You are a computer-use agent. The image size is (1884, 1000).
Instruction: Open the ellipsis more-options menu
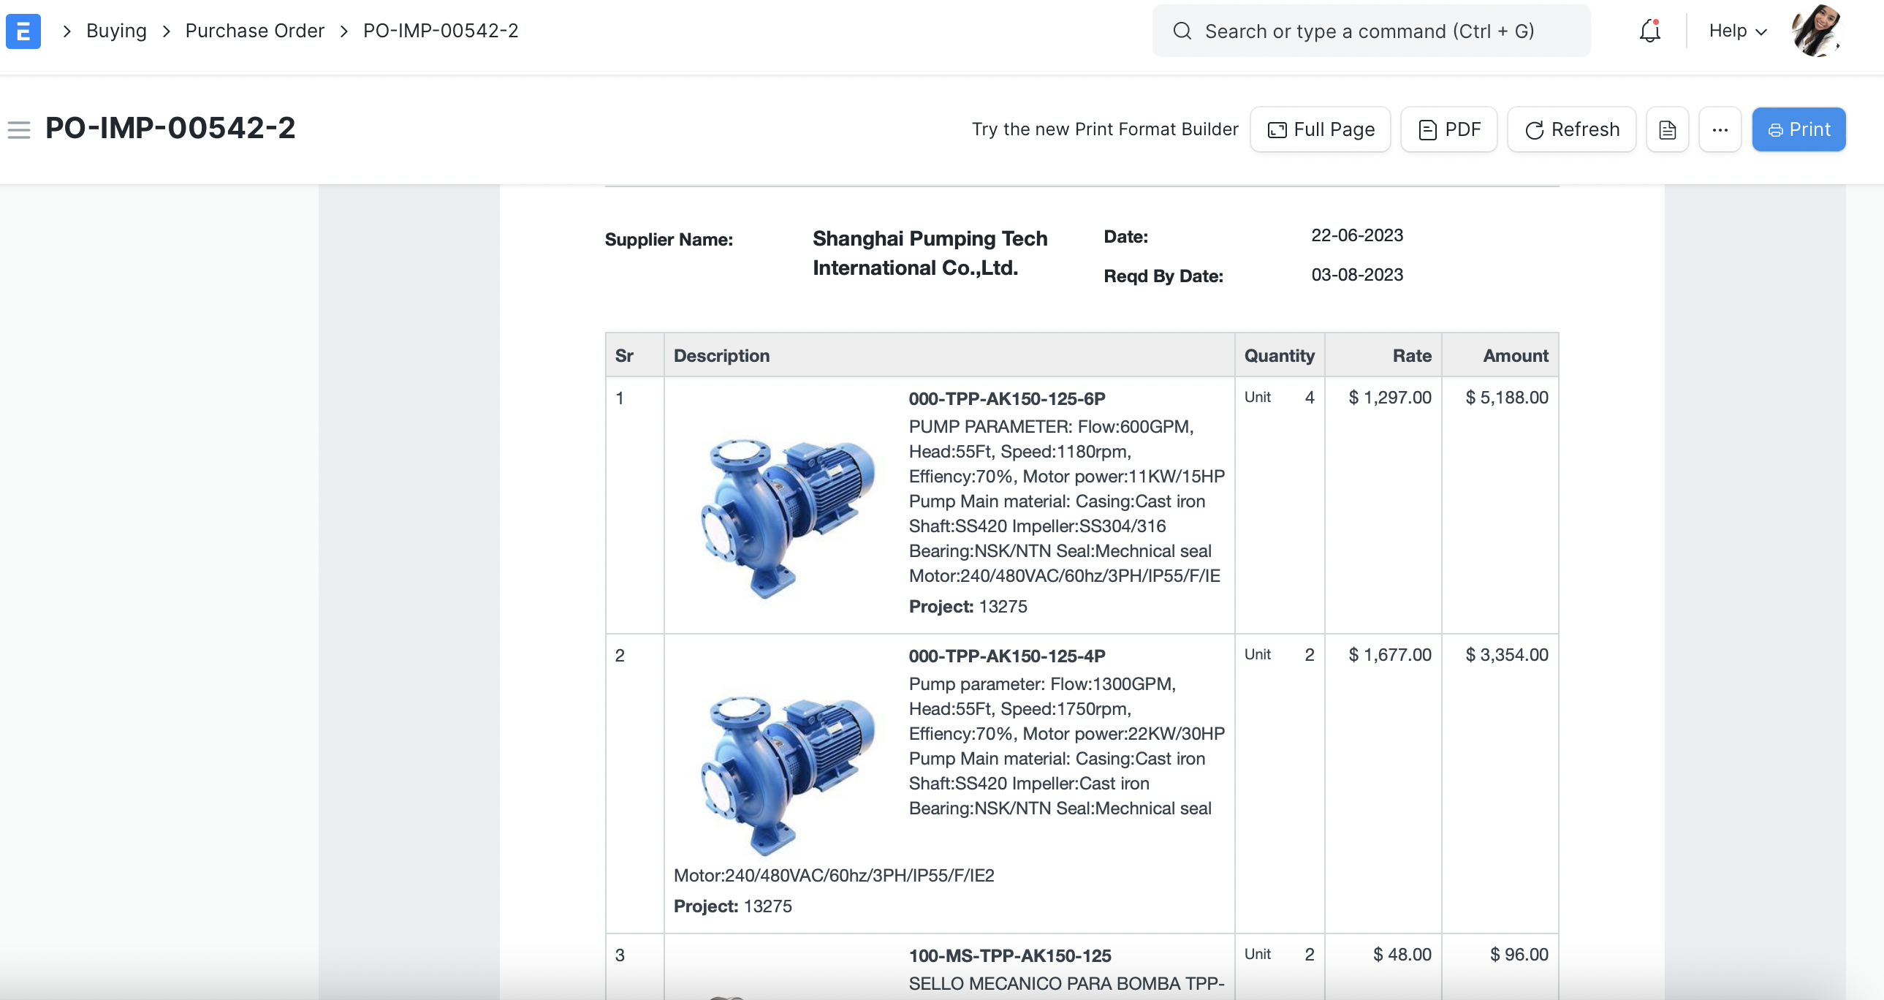pos(1720,129)
